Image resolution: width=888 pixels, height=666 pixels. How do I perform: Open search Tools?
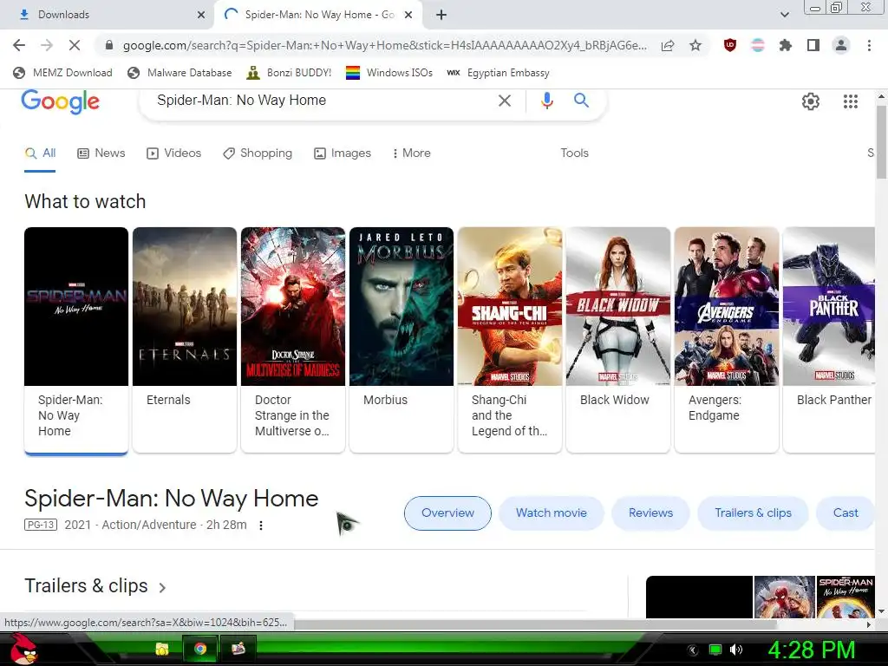click(574, 153)
